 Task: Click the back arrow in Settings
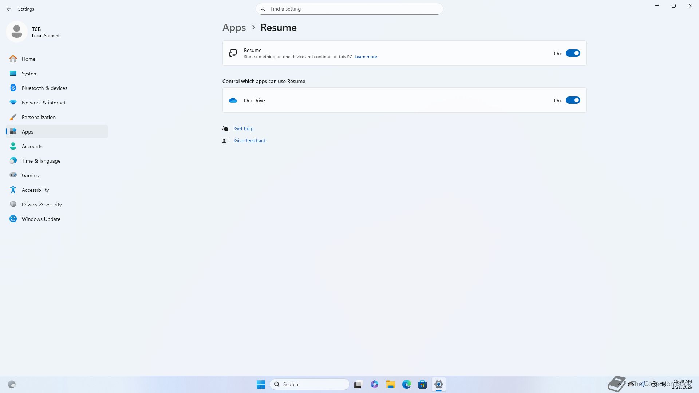pos(9,9)
